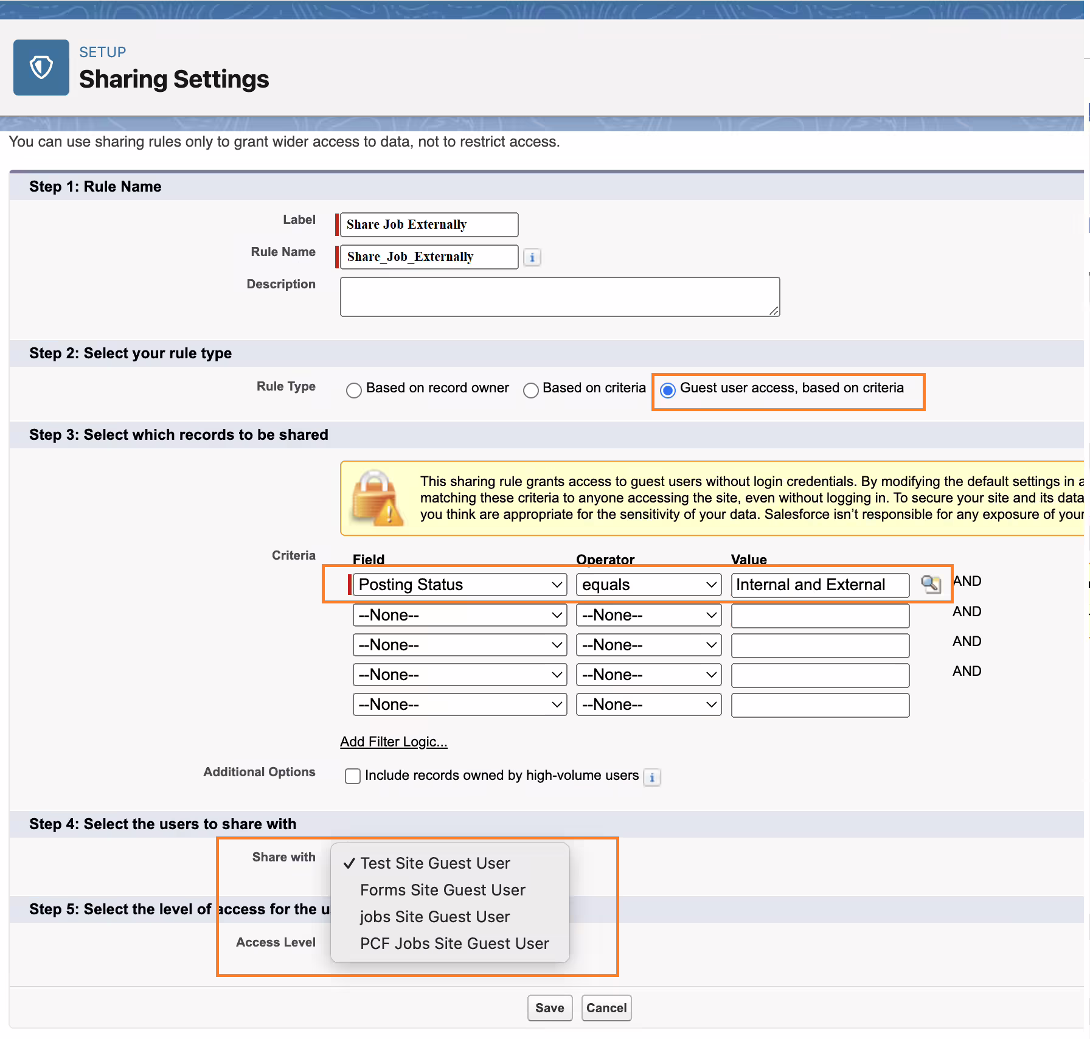Click the Save button
The height and width of the screenshot is (1039, 1090).
[550, 1008]
